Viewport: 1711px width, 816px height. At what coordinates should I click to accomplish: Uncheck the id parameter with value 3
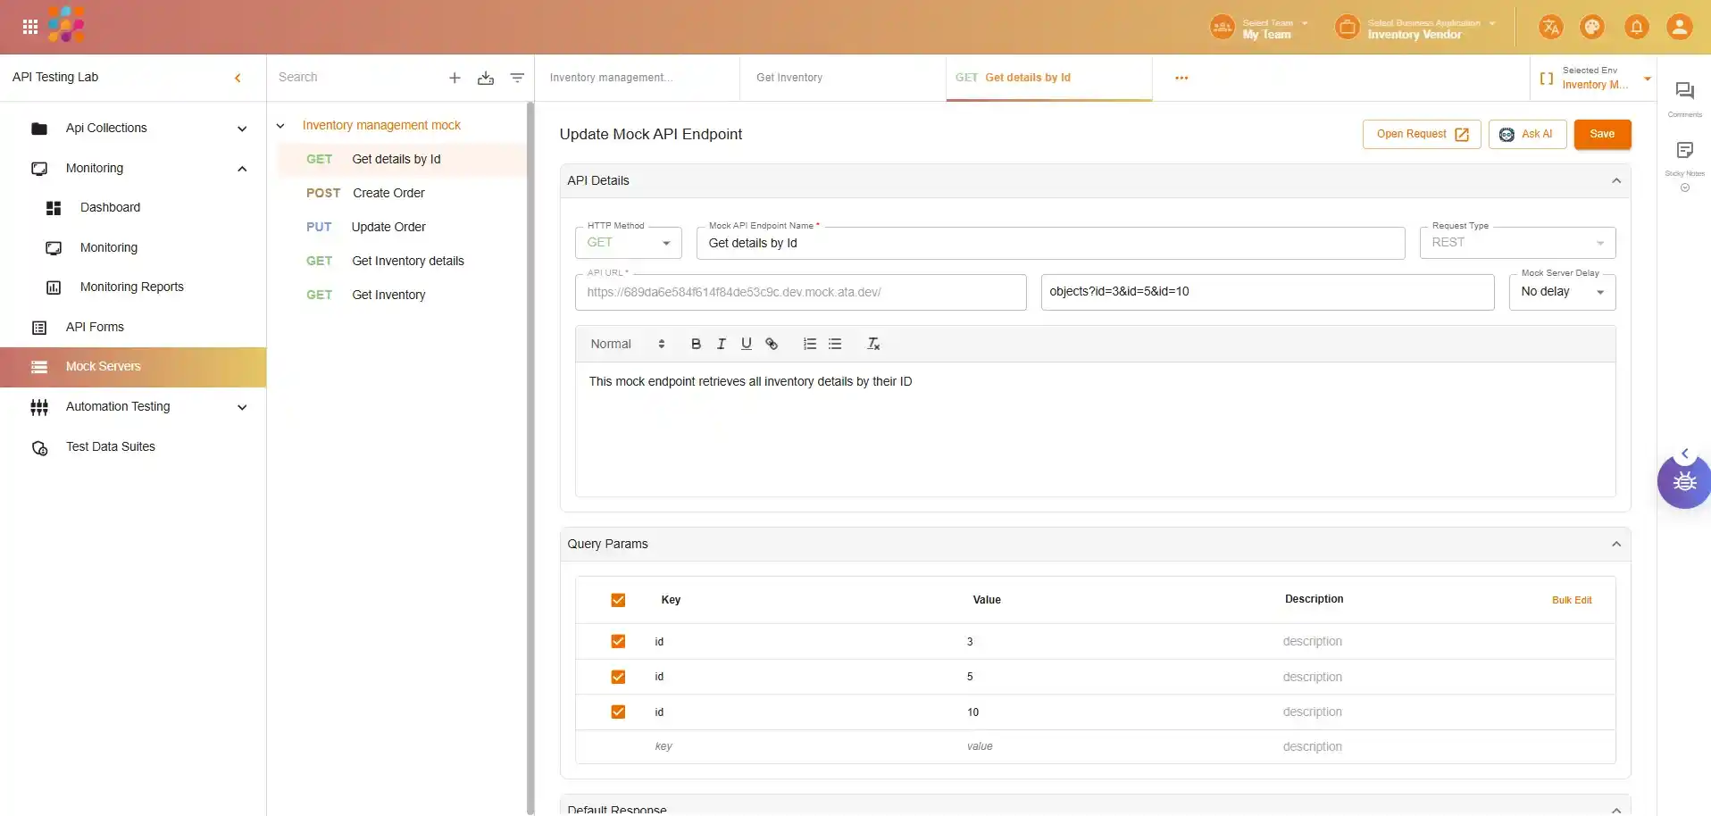618,641
